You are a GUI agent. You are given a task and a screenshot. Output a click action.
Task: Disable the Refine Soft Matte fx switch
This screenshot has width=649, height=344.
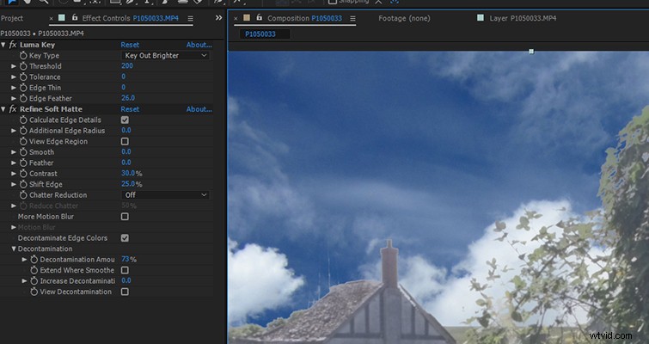point(13,109)
